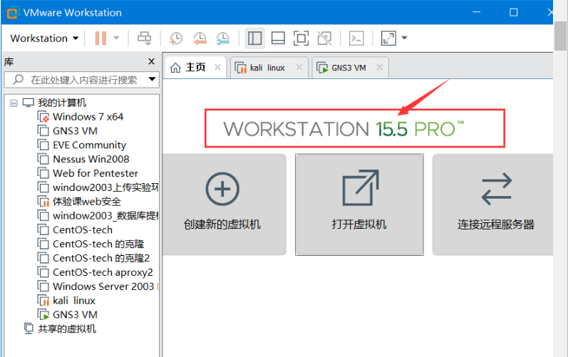This screenshot has width=568, height=357.
Task: Click 打开虚拟机 button
Action: point(359,205)
